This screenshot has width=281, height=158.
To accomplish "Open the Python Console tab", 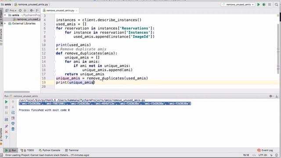I will point(50,150).
